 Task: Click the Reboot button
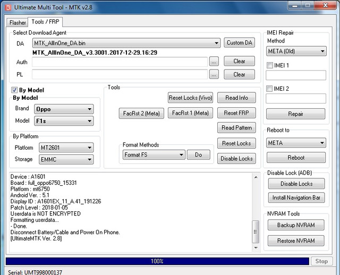296,158
